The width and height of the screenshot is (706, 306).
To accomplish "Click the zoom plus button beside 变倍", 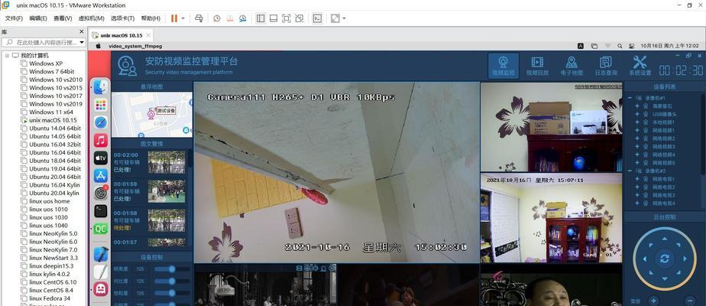I will (653, 301).
